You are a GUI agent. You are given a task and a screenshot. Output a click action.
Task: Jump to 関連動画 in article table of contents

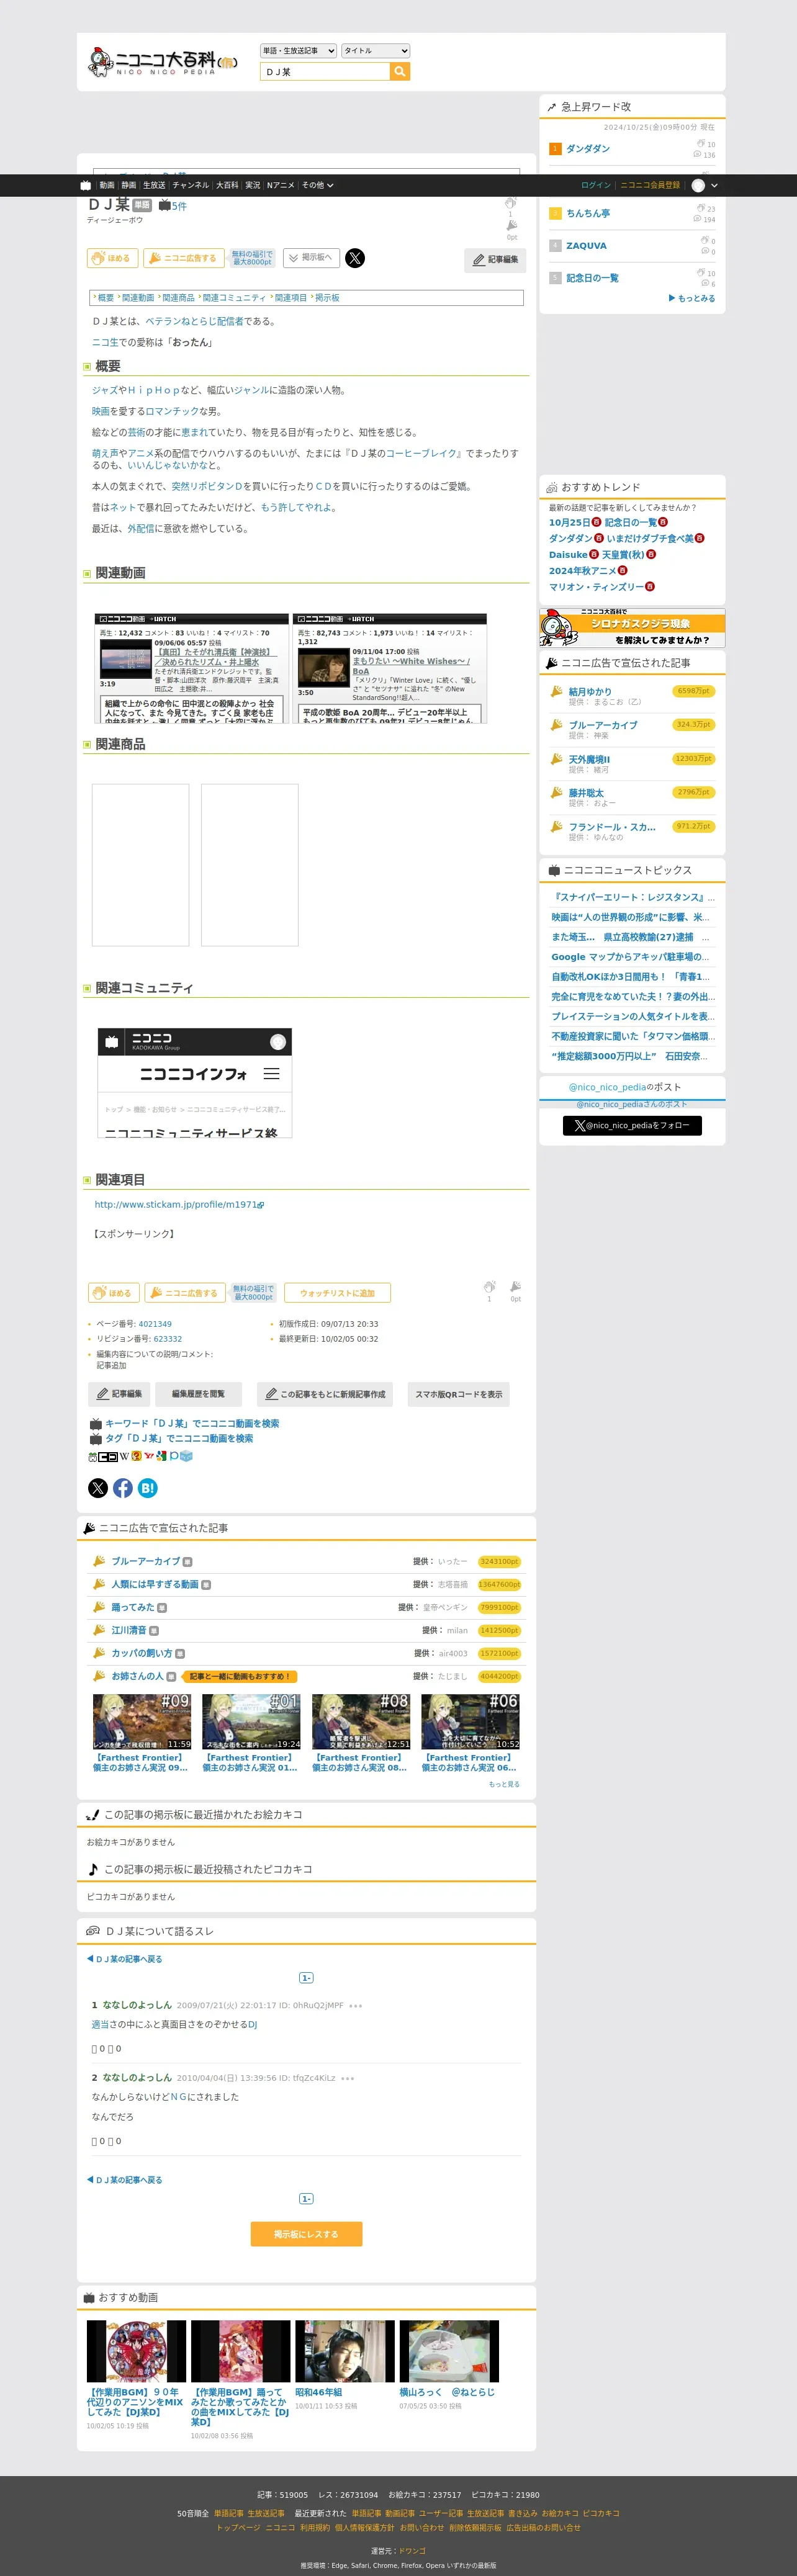[138, 298]
